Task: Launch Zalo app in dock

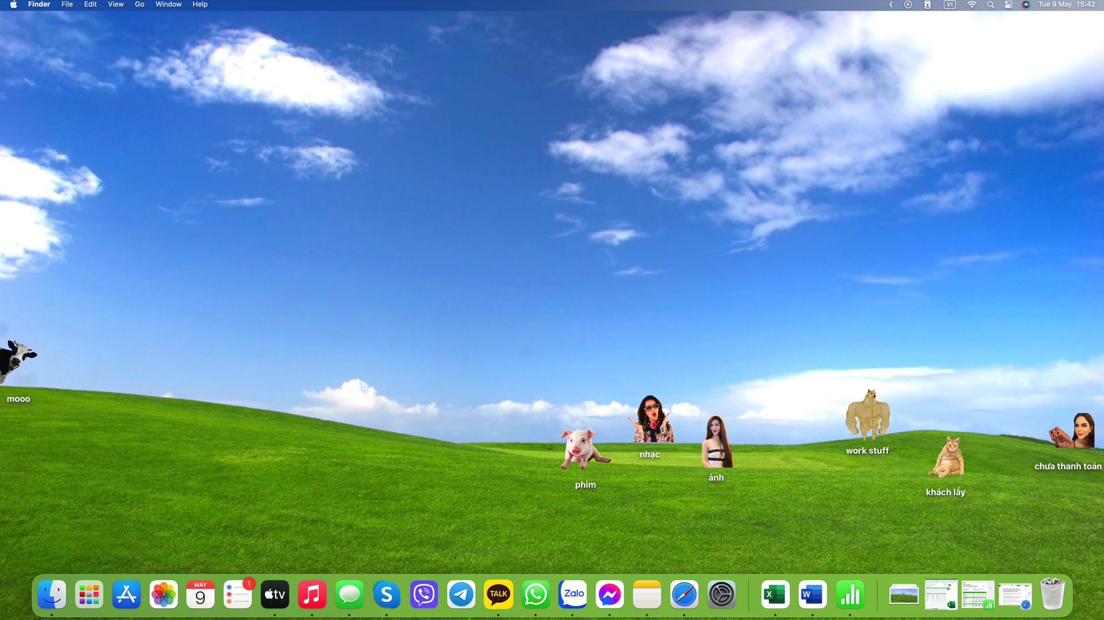Action: (572, 595)
